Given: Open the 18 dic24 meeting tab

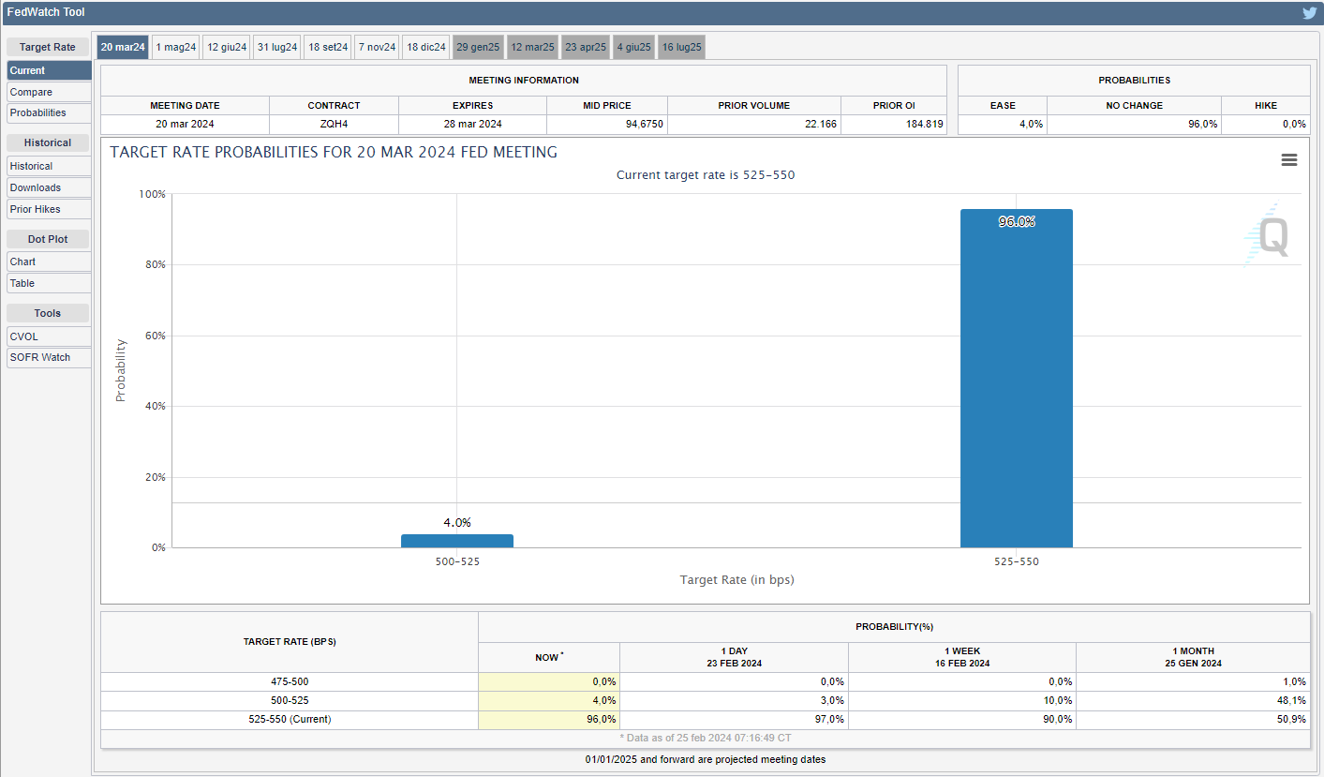Looking at the screenshot, I should 426,47.
